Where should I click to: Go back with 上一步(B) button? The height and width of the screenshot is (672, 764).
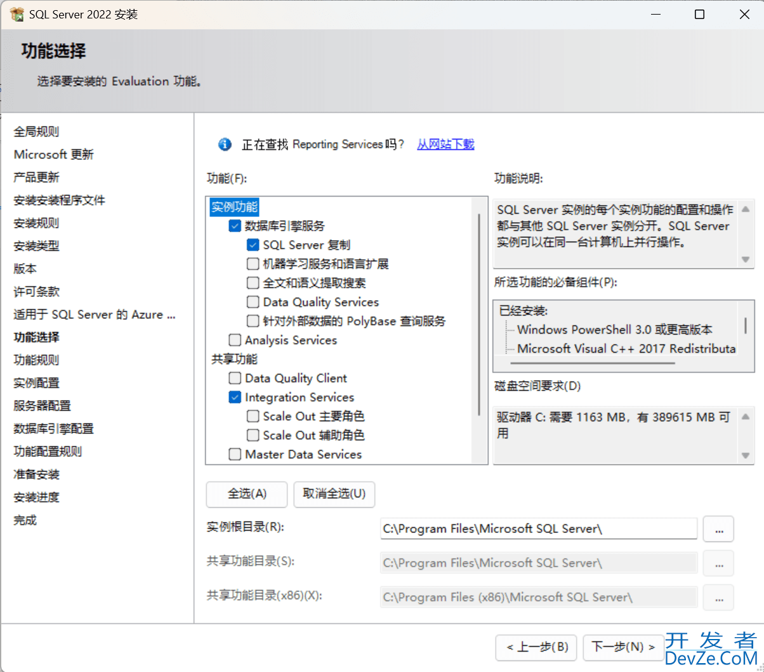coord(537,647)
